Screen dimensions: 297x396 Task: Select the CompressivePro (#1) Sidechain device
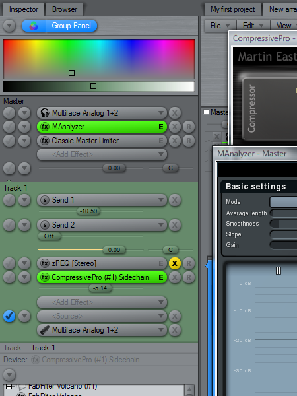pos(102,277)
